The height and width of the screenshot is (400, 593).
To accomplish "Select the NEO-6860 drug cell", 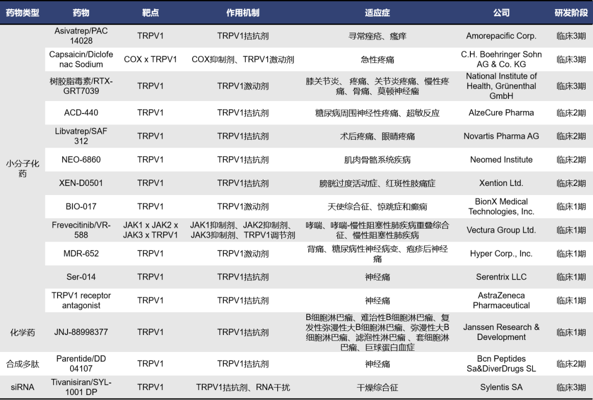I will (x=81, y=159).
